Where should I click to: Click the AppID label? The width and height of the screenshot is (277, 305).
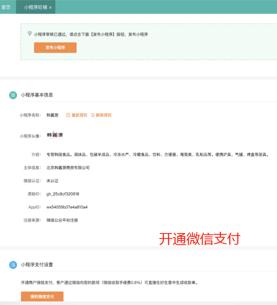(35, 207)
